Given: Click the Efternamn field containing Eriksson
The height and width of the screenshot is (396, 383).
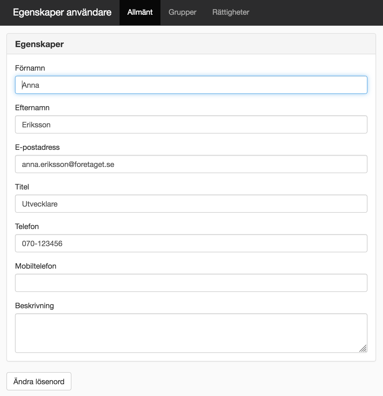Looking at the screenshot, I should 191,124.
